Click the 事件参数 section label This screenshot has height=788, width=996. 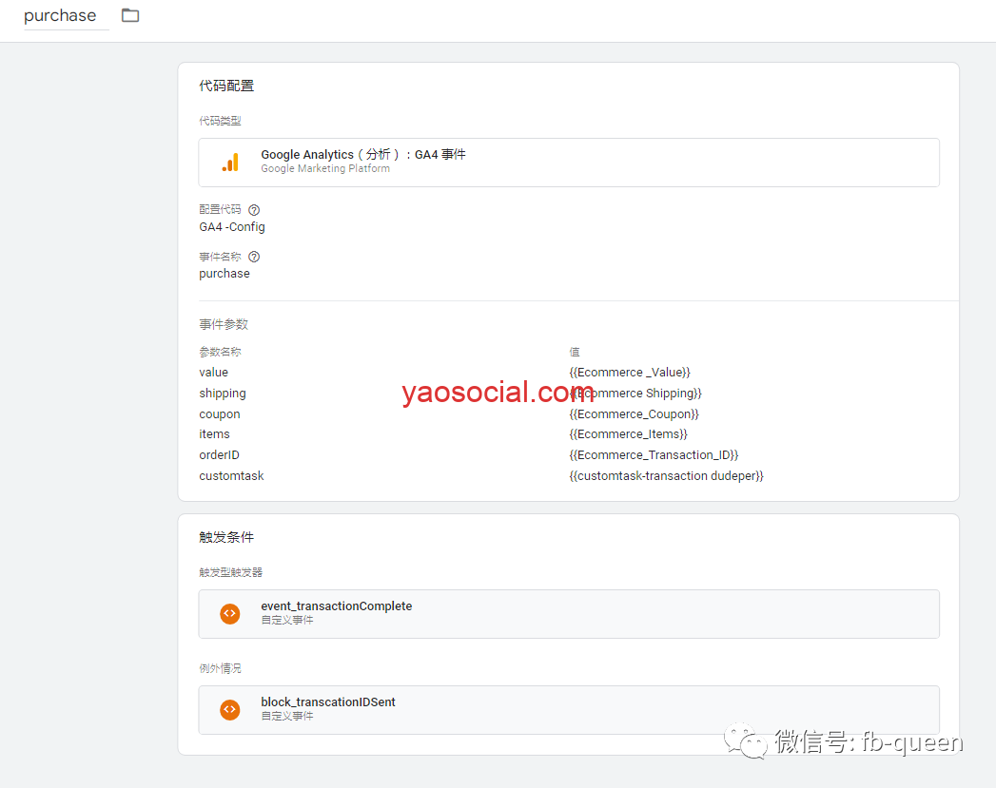click(224, 324)
